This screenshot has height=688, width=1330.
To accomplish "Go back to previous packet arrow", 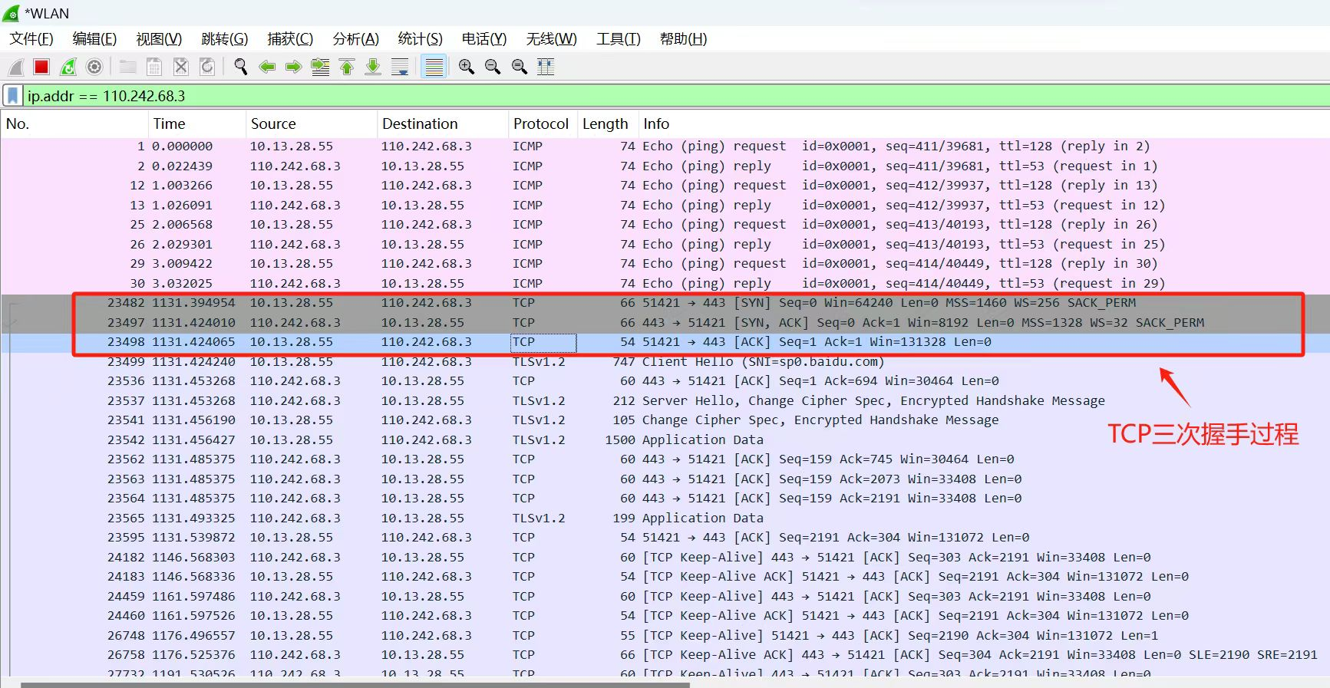I will point(267,67).
